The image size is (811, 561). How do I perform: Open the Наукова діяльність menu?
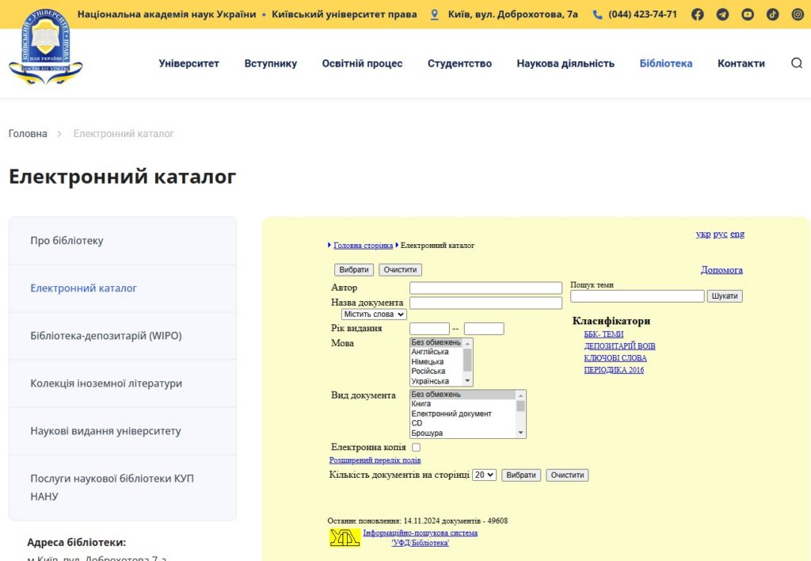pyautogui.click(x=565, y=63)
